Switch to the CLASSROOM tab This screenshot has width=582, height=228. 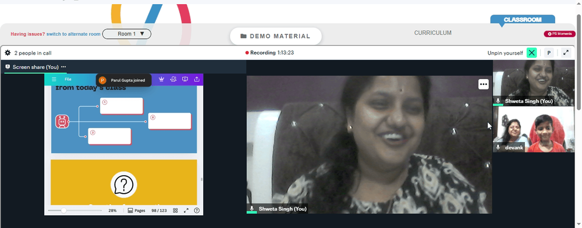point(523,20)
